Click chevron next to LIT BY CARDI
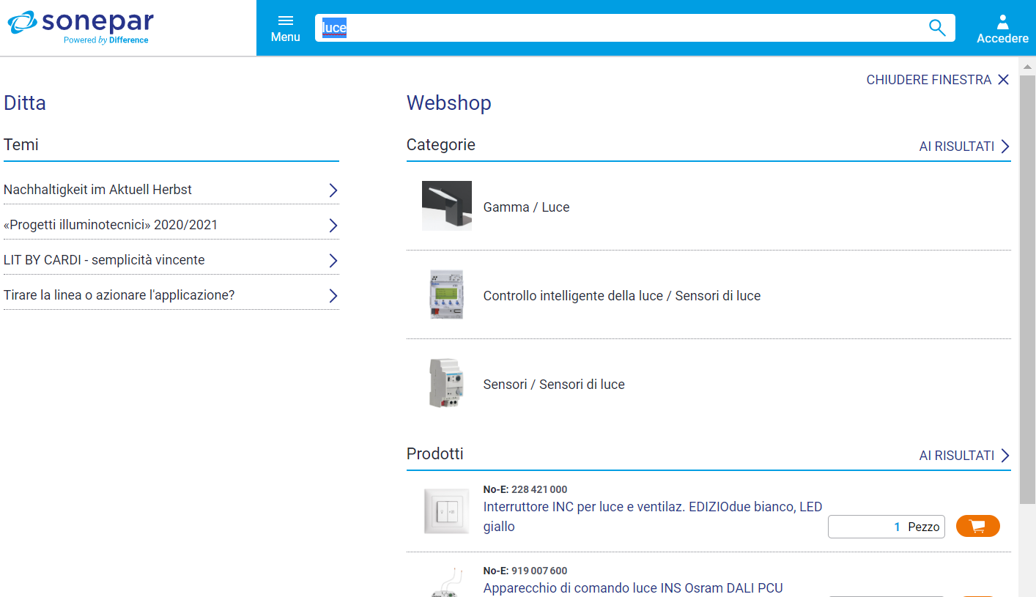The height and width of the screenshot is (597, 1036). click(333, 261)
